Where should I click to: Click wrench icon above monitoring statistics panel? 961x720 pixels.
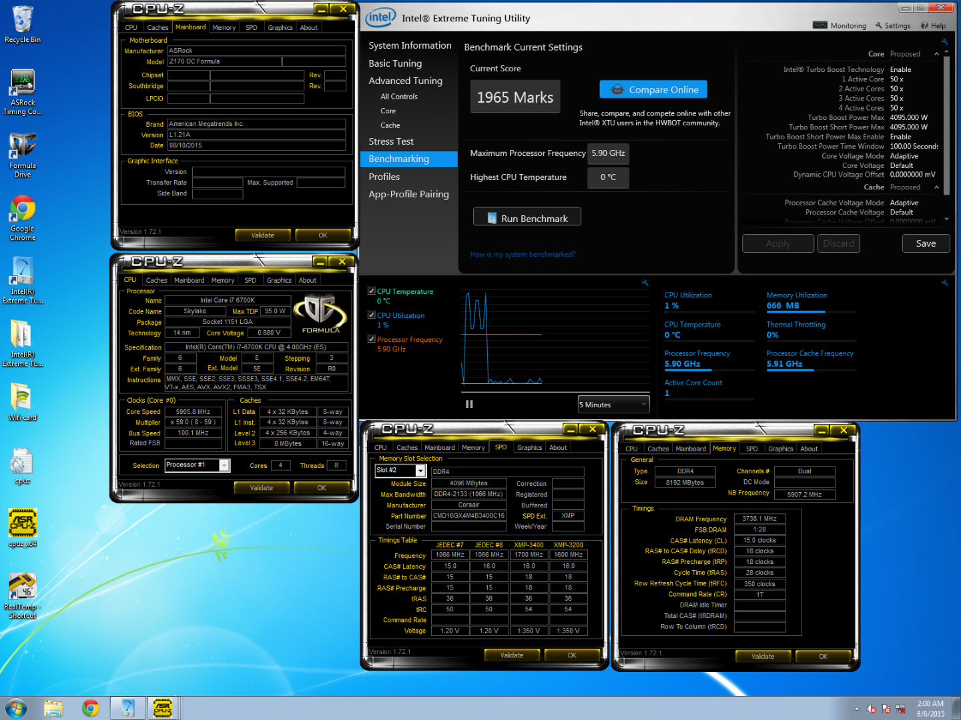point(944,283)
